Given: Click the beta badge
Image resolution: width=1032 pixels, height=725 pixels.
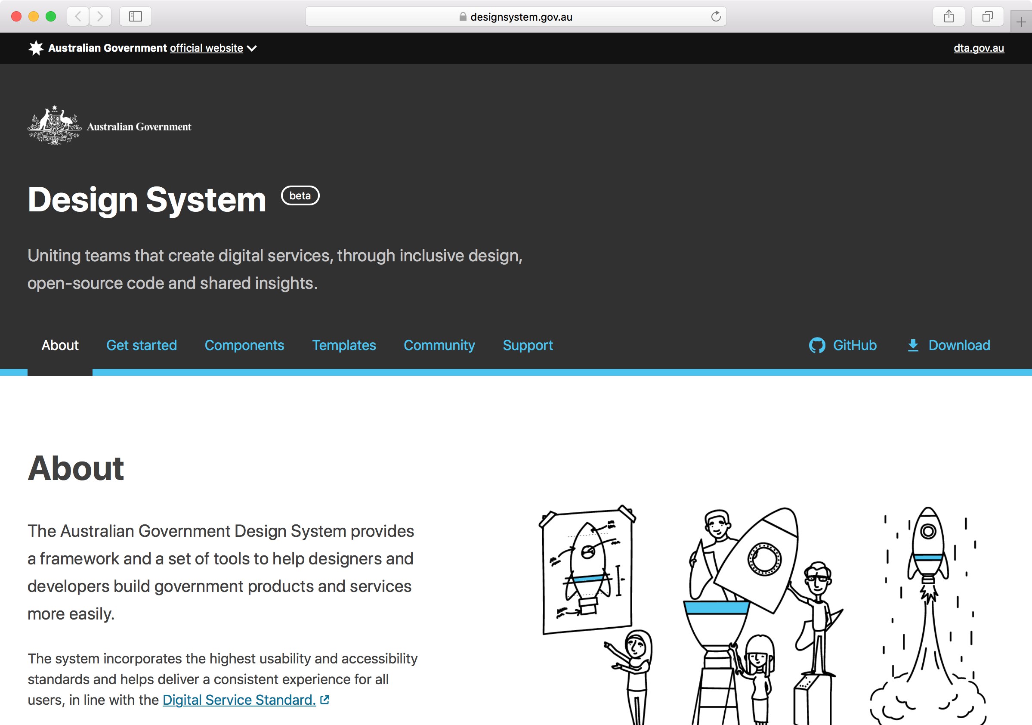Looking at the screenshot, I should (300, 195).
